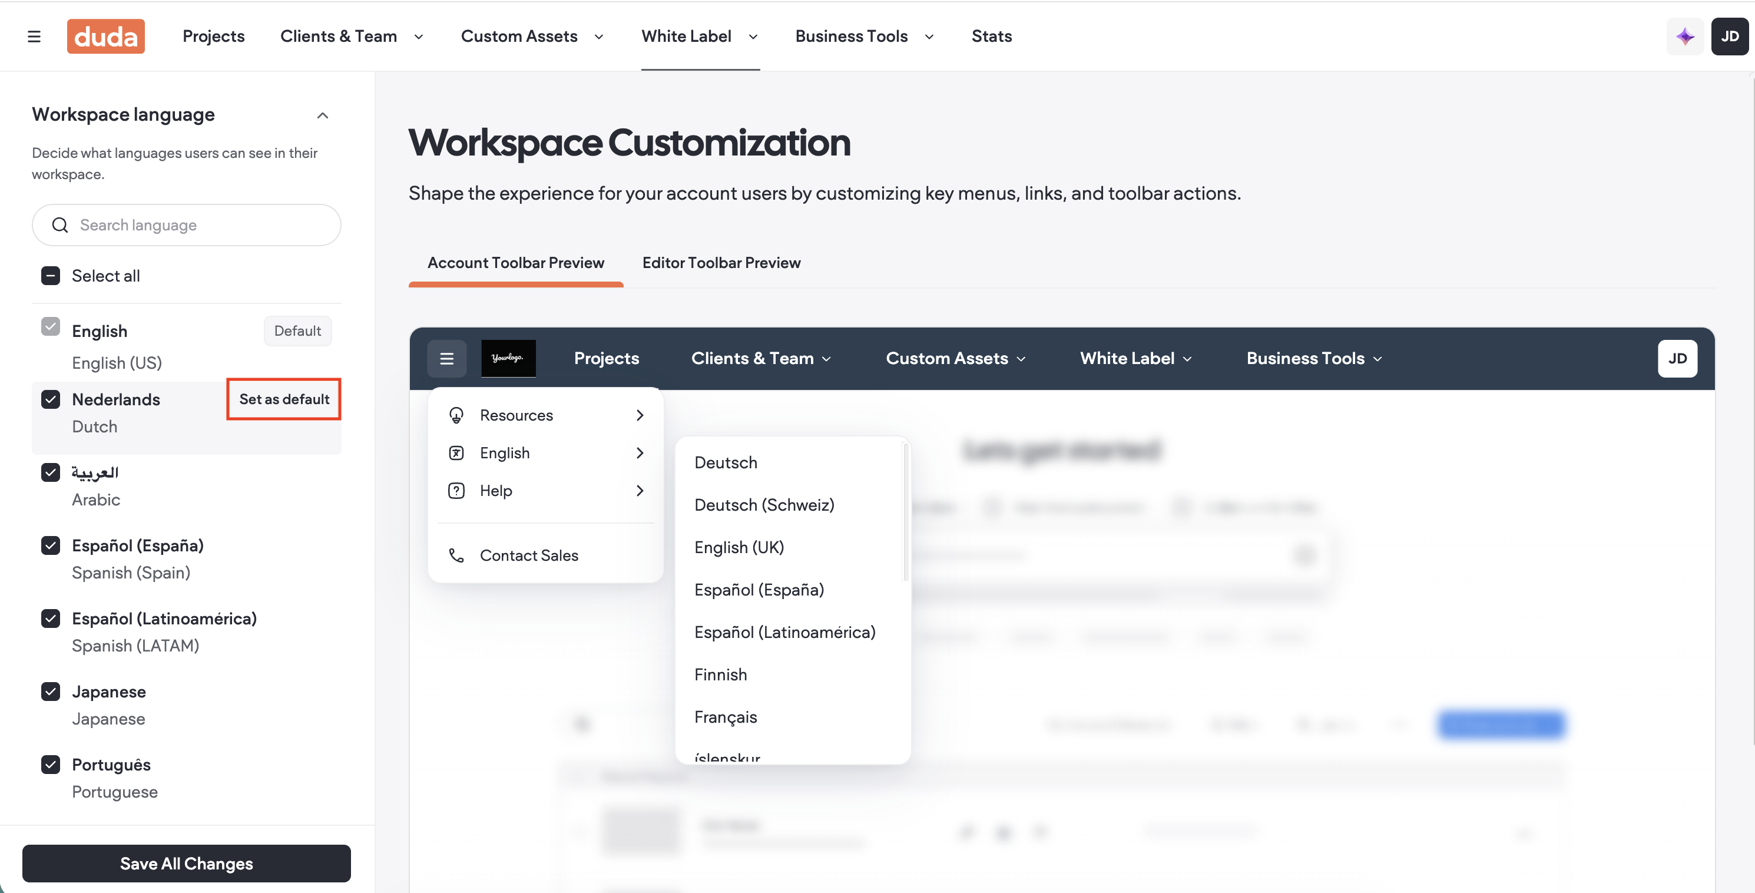The height and width of the screenshot is (893, 1755).
Task: Choose Español (Latinoamérica) in preview language list
Action: coord(785,632)
